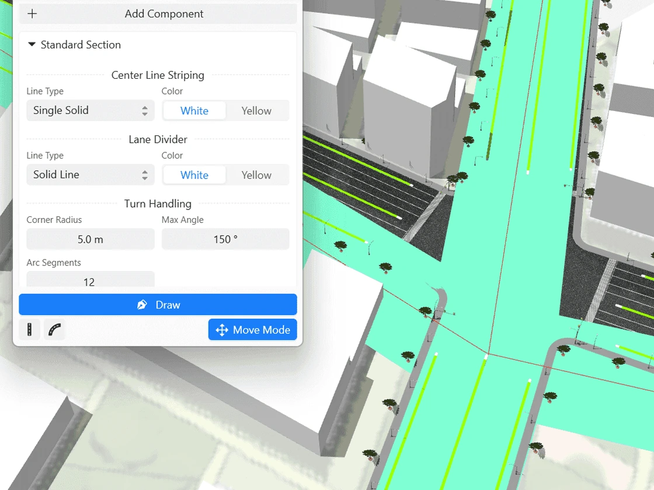Click the plus icon beside Add Component

point(33,14)
